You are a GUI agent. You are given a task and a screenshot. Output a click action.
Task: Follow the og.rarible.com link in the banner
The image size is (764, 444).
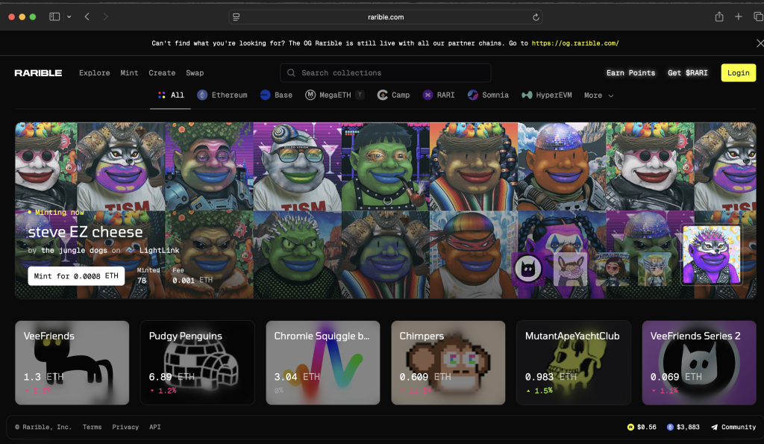pyautogui.click(x=575, y=43)
